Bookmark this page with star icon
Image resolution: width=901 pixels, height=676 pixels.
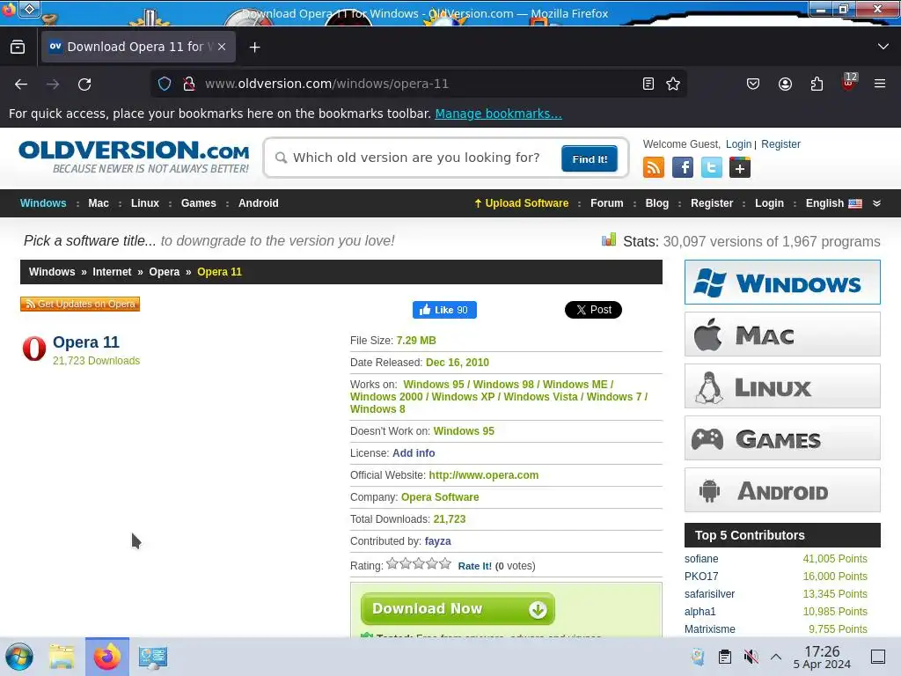(x=673, y=84)
